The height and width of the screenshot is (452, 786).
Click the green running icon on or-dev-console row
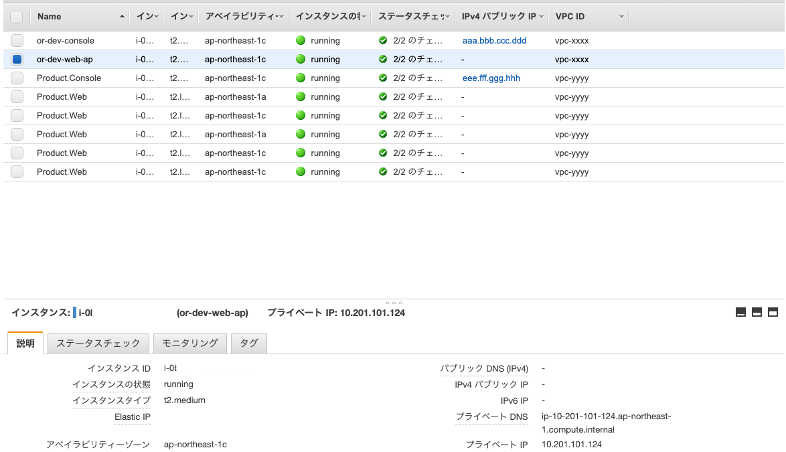point(301,40)
